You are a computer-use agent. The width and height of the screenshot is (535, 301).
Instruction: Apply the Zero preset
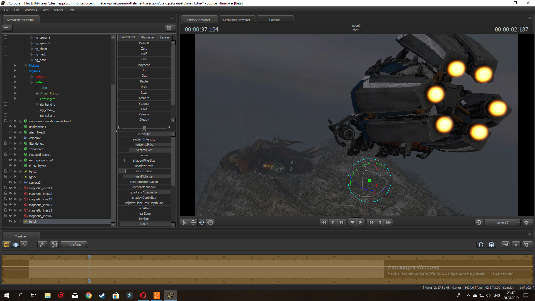tap(144, 48)
